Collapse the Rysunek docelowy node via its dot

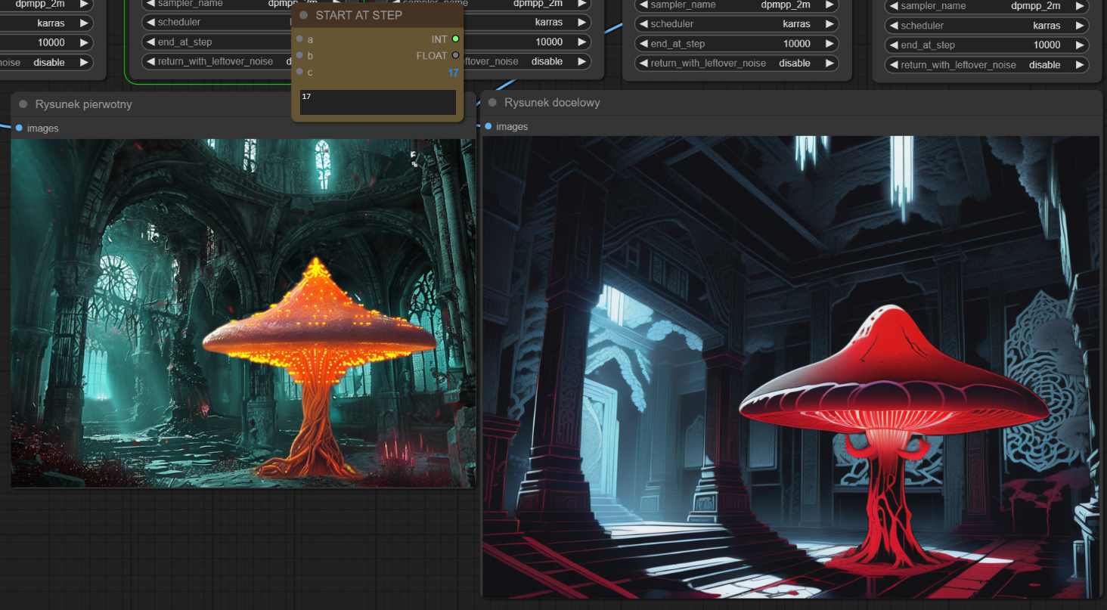click(492, 102)
